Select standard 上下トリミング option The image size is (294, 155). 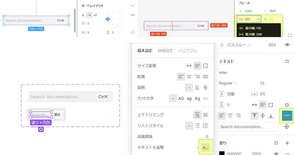[197, 115]
